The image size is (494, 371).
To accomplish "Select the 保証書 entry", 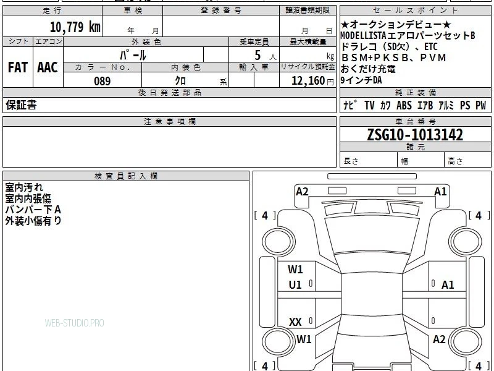I will pos(21,104).
